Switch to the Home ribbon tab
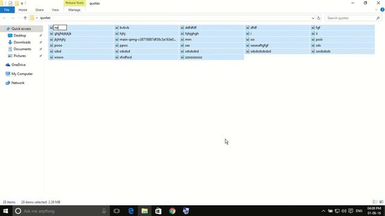Screen dimensions: 385x216 click(23, 10)
